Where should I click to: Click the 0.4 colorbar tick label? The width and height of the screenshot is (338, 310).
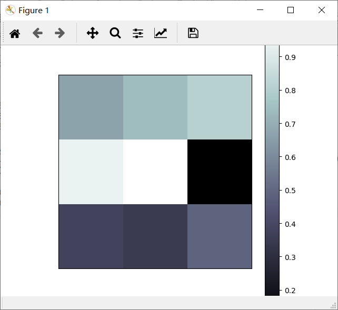tap(290, 224)
